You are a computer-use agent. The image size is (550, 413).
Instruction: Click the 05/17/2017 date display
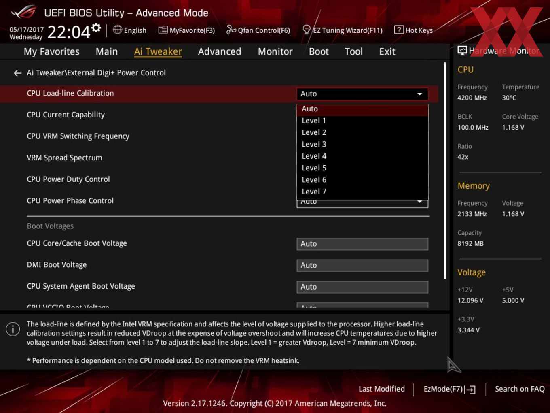point(26,30)
